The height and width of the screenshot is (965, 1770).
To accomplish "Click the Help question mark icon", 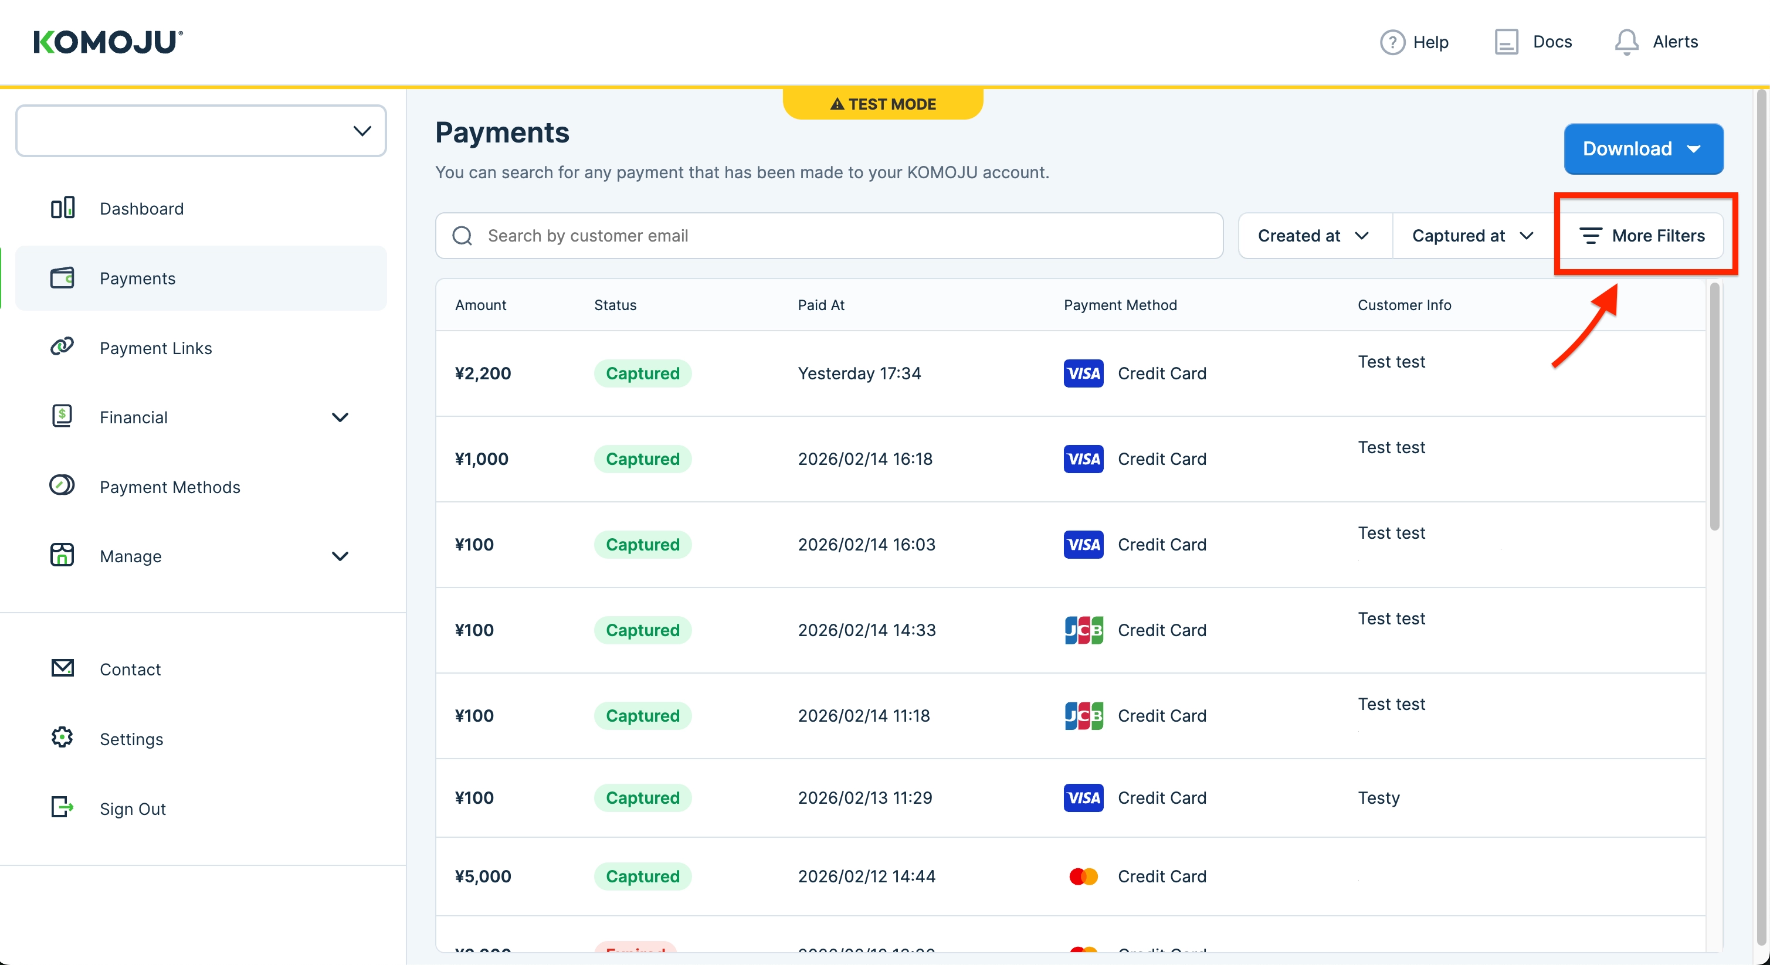I will pyautogui.click(x=1392, y=43).
